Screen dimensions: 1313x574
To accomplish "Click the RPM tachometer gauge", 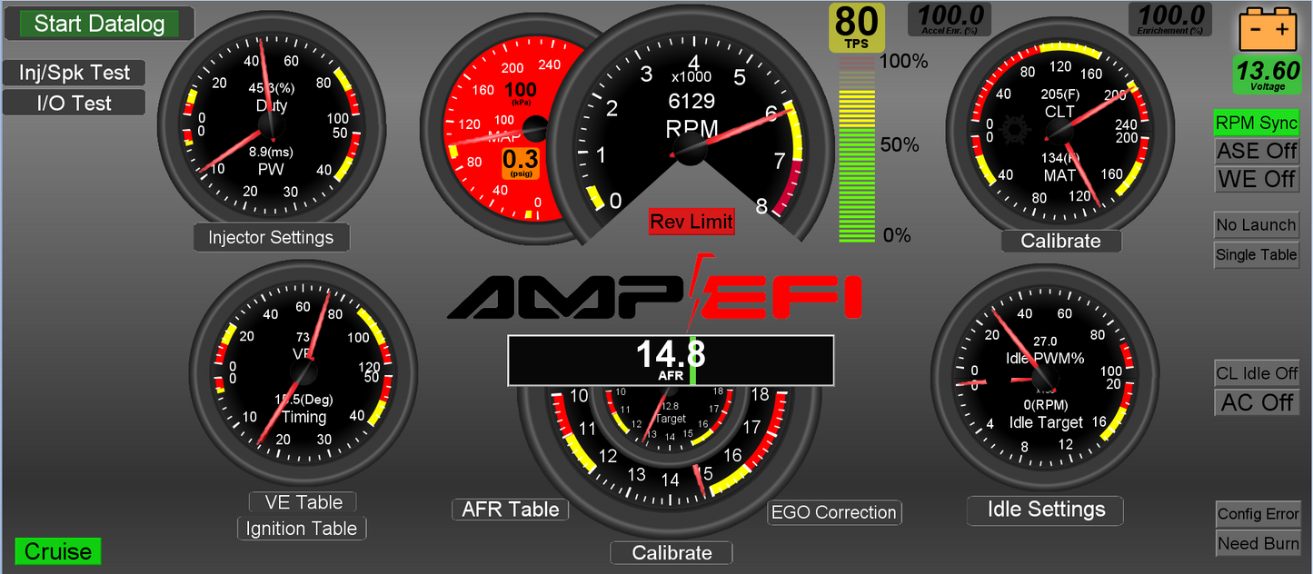I will click(692, 127).
